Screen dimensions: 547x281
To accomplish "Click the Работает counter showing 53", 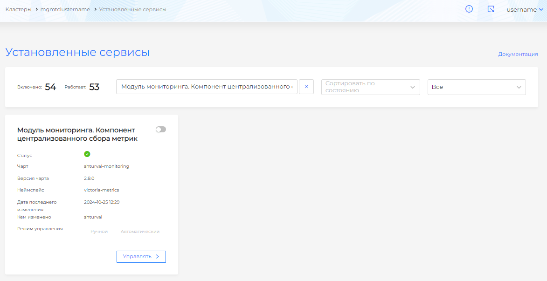I will [94, 87].
